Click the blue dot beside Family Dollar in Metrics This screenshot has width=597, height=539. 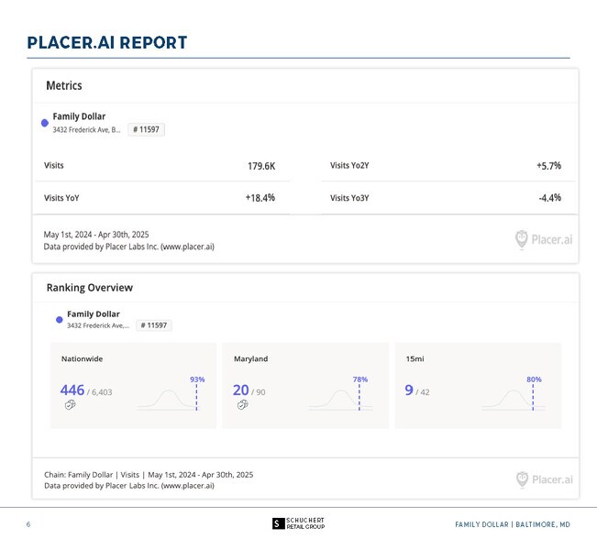point(45,123)
